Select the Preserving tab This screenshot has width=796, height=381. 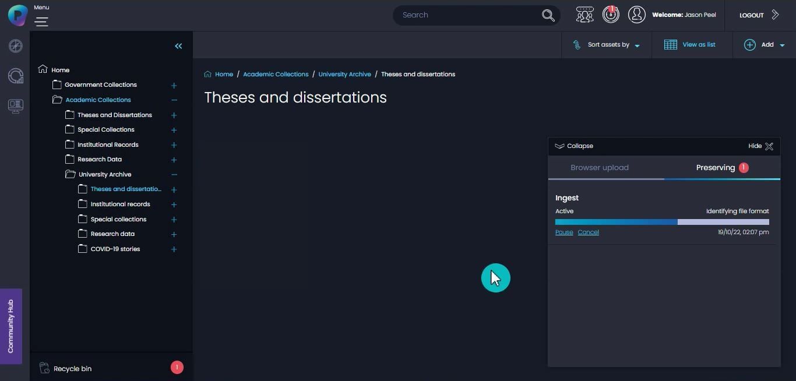click(715, 168)
